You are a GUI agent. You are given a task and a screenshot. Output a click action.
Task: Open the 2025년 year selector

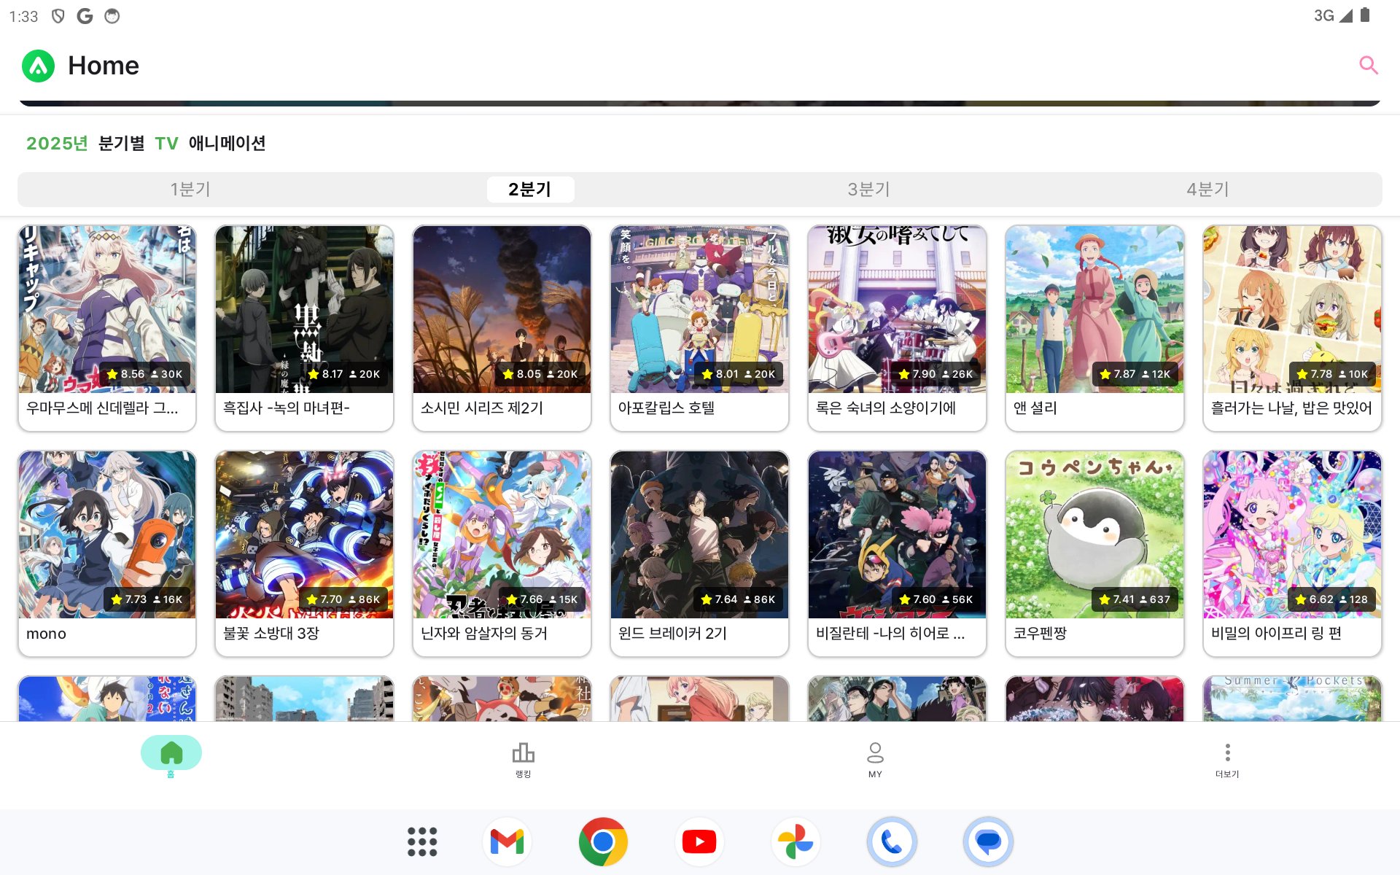[x=56, y=144]
